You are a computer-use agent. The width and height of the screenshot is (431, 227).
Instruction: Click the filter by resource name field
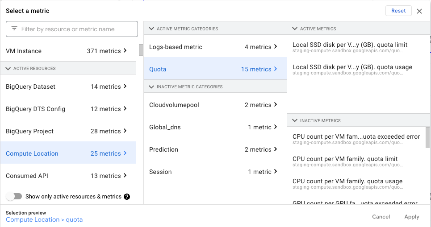click(76, 29)
